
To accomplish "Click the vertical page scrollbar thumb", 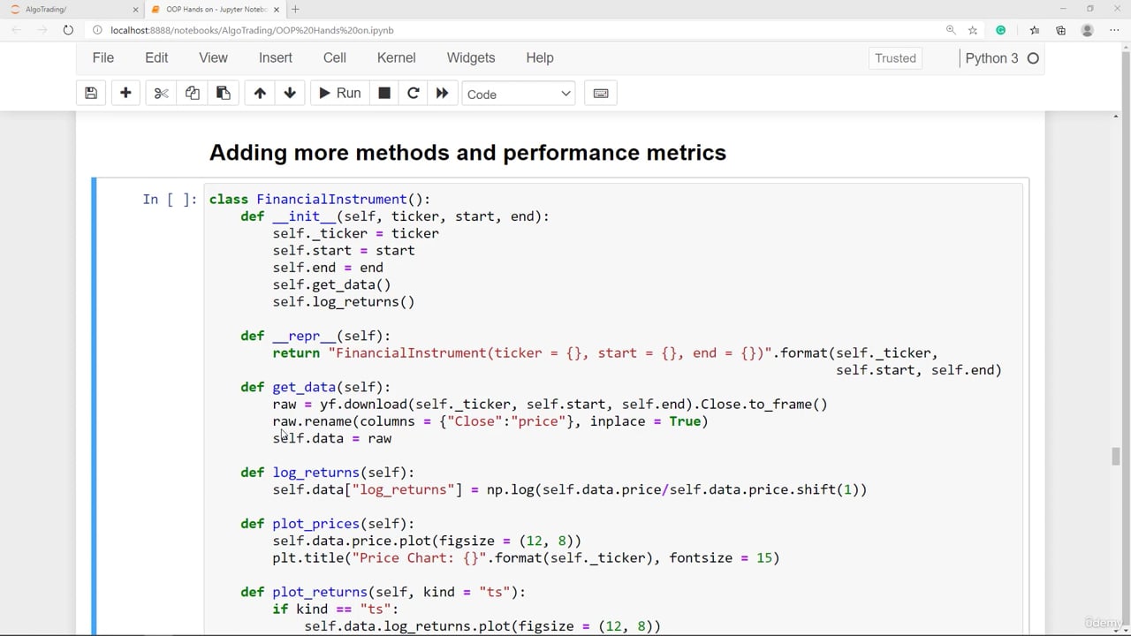I will point(1116,457).
